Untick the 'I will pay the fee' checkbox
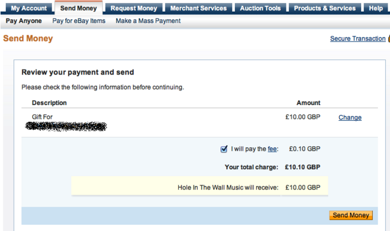The image size is (390, 231). (x=224, y=149)
